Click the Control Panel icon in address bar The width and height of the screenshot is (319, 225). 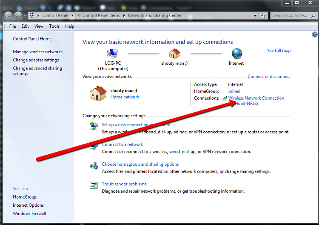(32, 15)
